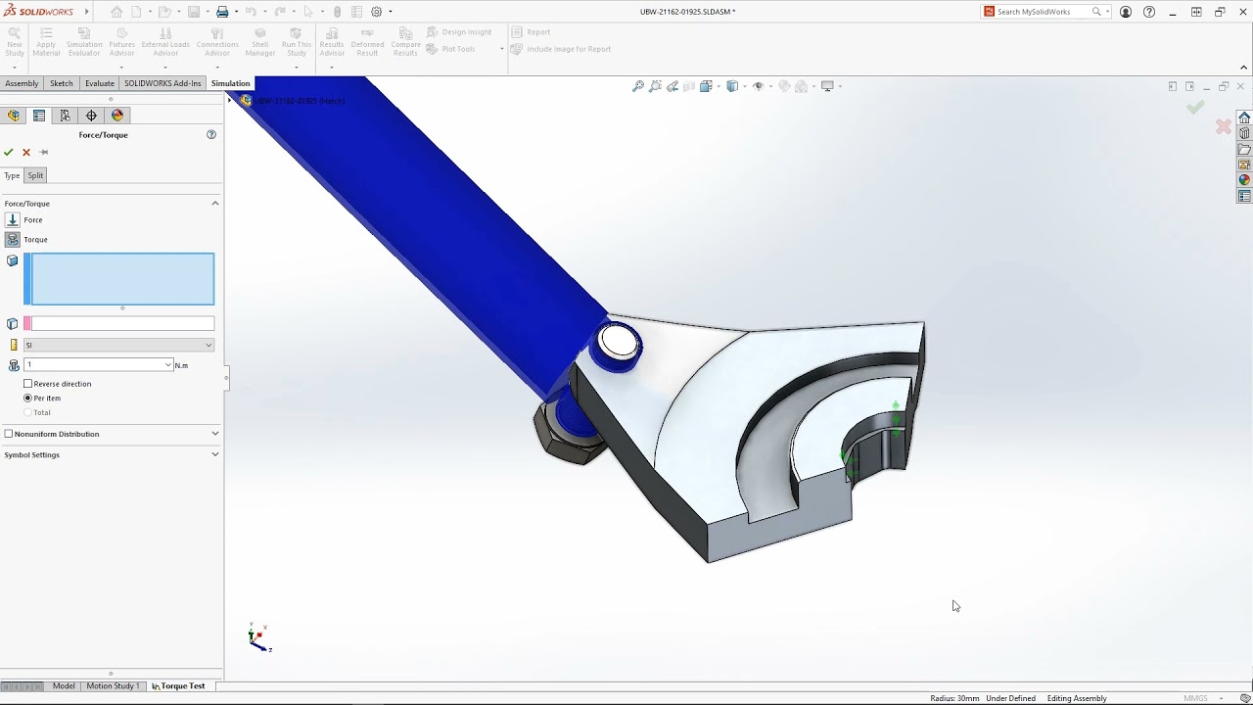Image resolution: width=1253 pixels, height=705 pixels.
Task: Click the torque value field
Action: click(93, 364)
